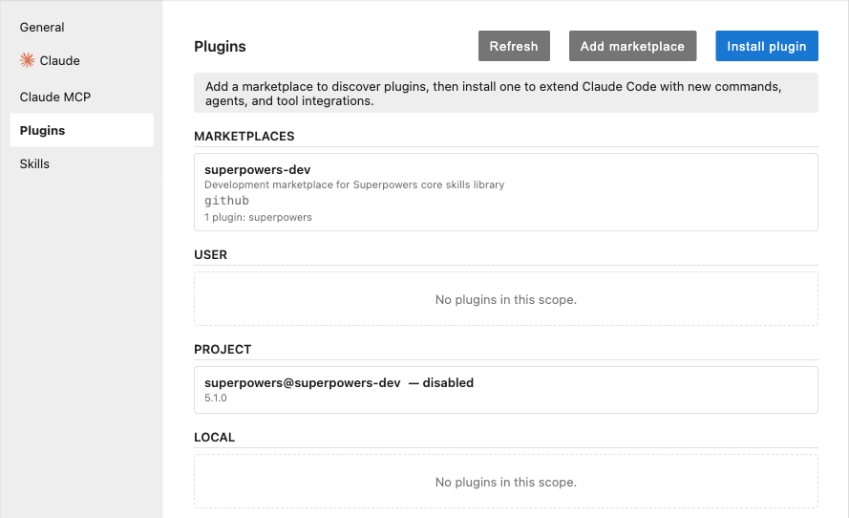
Task: Click the marketplace description about Superpowers core skills
Action: (x=354, y=184)
